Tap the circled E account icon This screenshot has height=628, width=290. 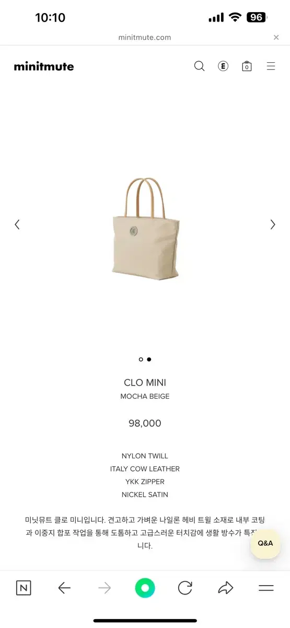[x=223, y=66]
